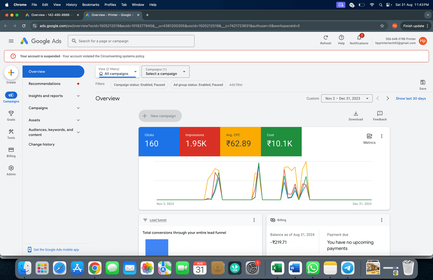
Task: Click the Finish update button
Action: tap(413, 26)
